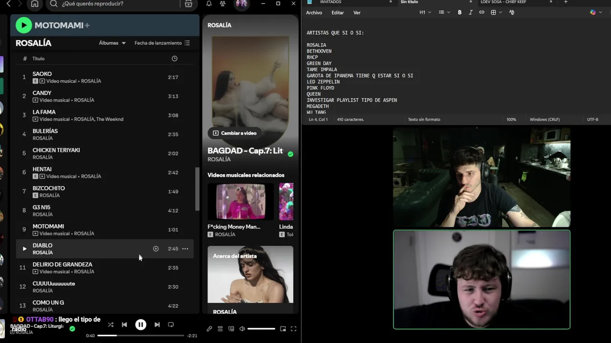Switch to LOEV SOSA - CHIEF KEEF tab
The width and height of the screenshot is (611, 343).
[503, 2]
